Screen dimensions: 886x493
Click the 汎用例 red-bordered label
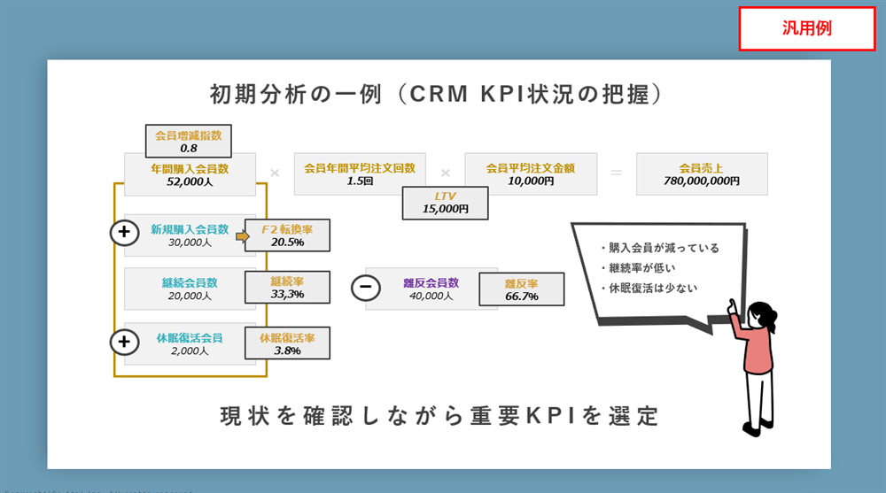pyautogui.click(x=807, y=28)
